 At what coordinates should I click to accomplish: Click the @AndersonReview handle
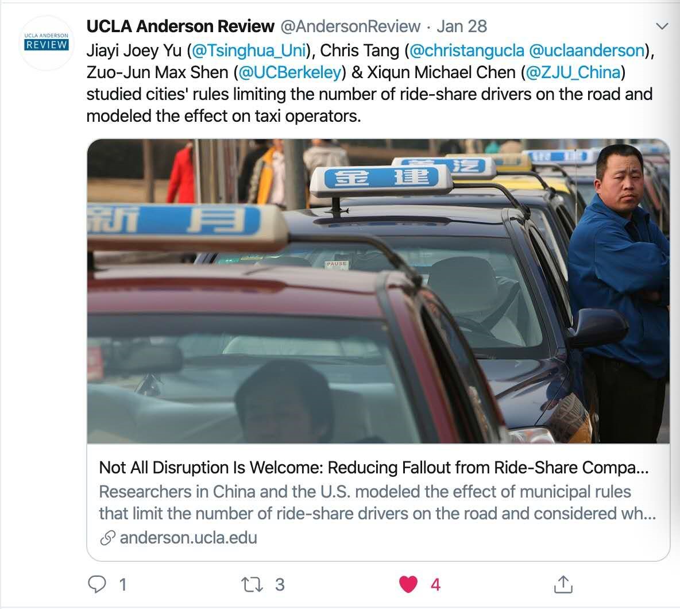pos(350,26)
